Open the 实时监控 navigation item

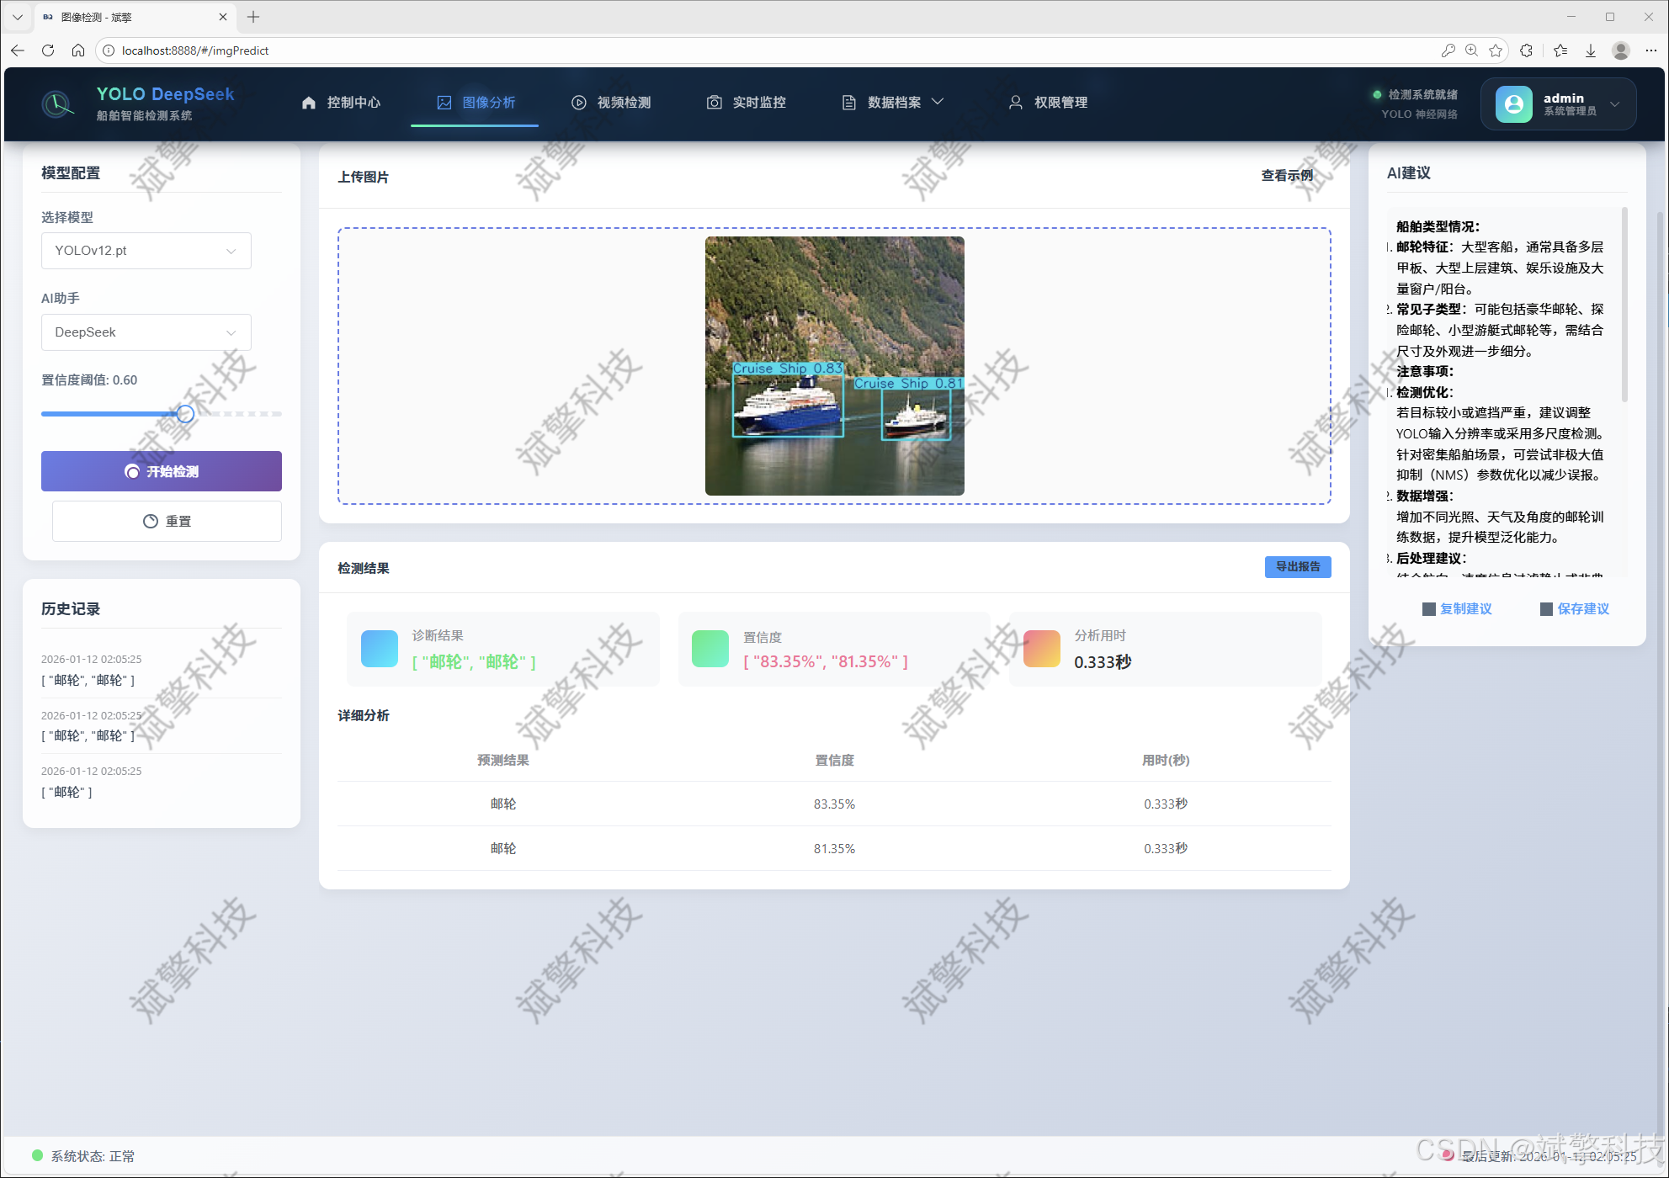point(747,103)
